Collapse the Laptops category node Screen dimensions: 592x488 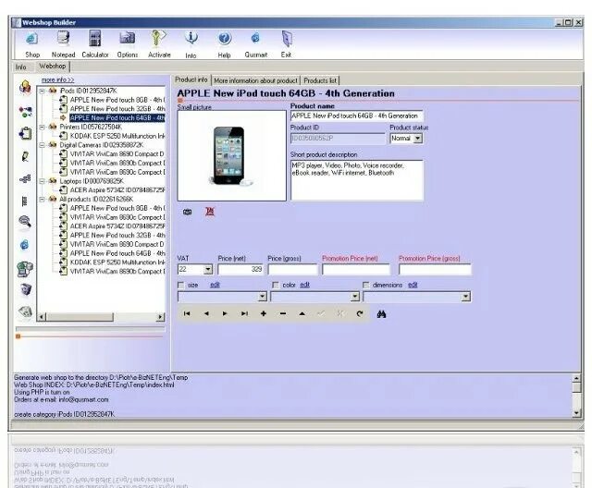click(43, 181)
